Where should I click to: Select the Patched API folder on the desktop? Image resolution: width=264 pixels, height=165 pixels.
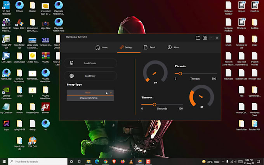tap(255, 125)
